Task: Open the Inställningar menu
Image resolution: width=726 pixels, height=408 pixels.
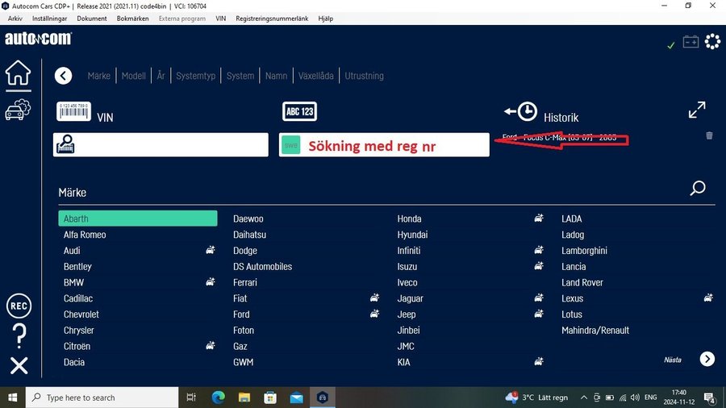Action: click(50, 18)
